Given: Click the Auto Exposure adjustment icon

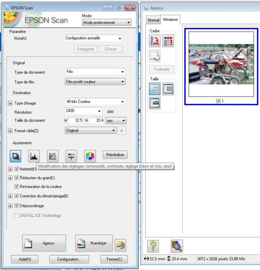Looking at the screenshot, I should click(15, 156).
